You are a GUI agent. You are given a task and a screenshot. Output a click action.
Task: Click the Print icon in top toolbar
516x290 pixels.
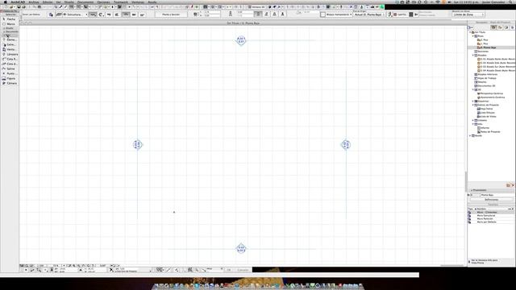(23, 6)
